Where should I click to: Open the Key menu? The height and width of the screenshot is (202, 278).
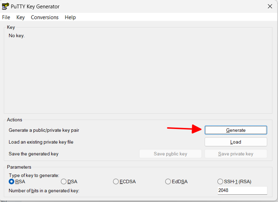21,17
